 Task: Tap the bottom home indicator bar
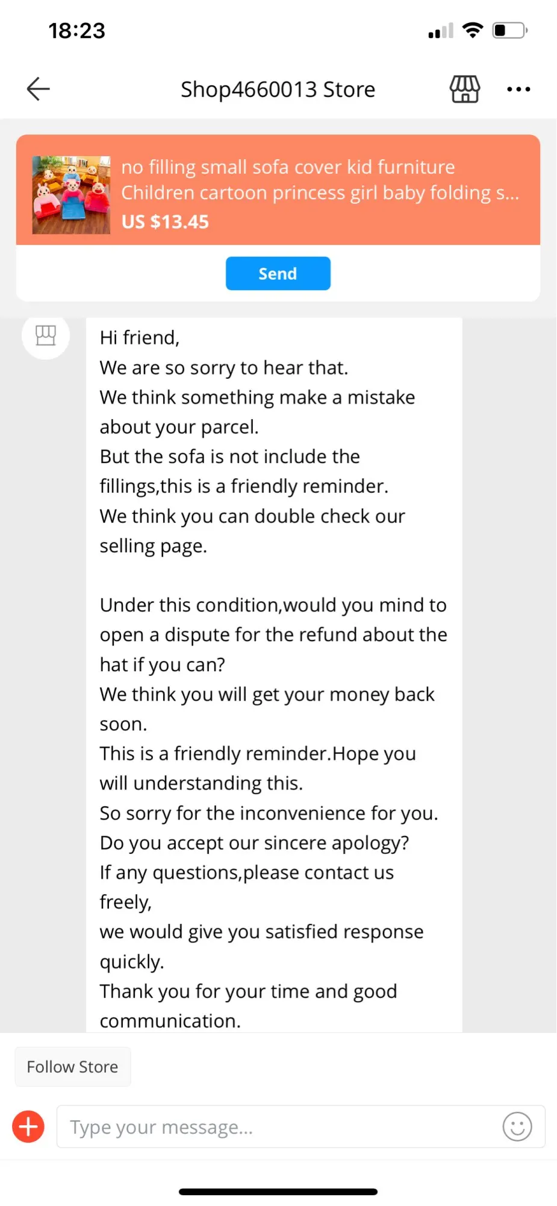(x=278, y=1192)
